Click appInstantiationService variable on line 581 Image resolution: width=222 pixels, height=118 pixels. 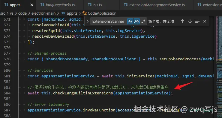68,76
